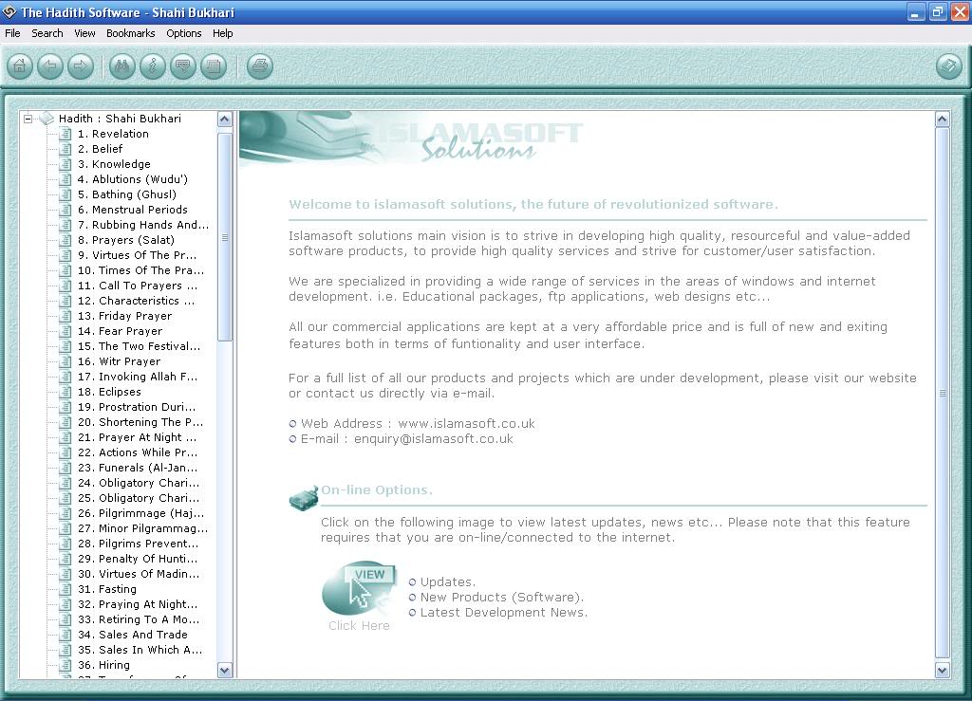The height and width of the screenshot is (701, 972).
Task: Select chapter 6. Menstrual Periods
Action: [x=132, y=210]
